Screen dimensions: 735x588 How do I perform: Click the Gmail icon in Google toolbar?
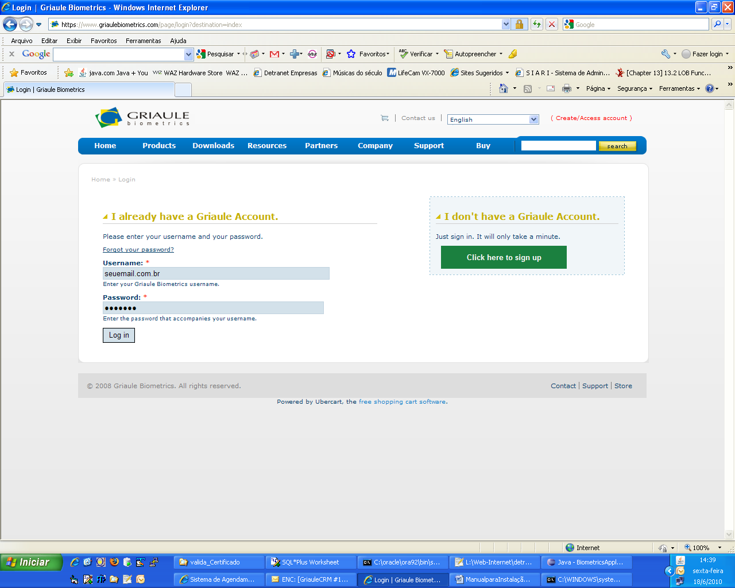(x=274, y=54)
